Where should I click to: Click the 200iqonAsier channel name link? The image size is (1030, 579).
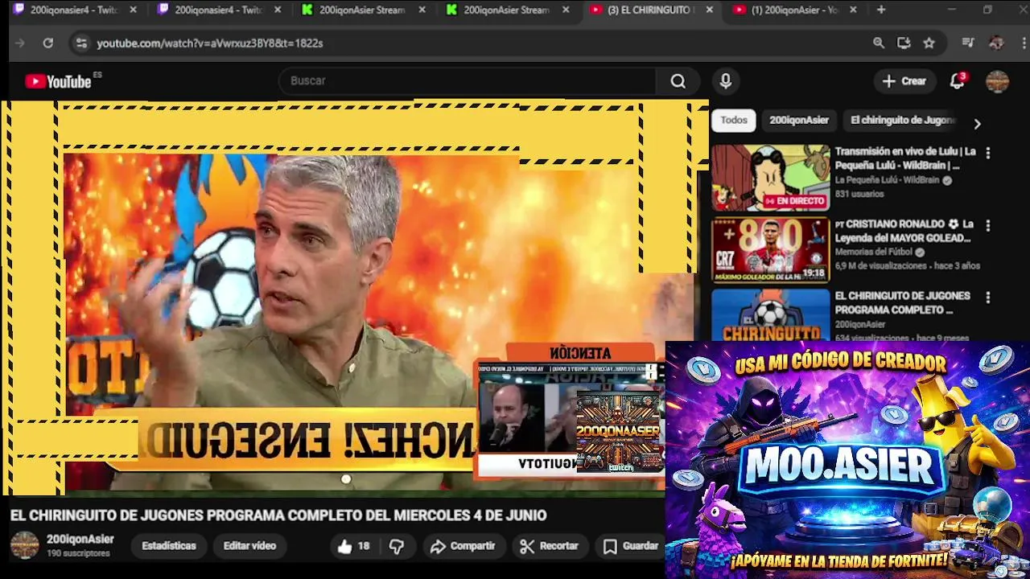(80, 540)
